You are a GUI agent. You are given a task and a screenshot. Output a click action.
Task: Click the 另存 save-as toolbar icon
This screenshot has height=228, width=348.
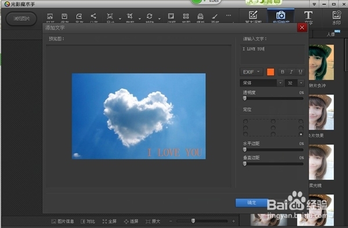tap(79, 16)
